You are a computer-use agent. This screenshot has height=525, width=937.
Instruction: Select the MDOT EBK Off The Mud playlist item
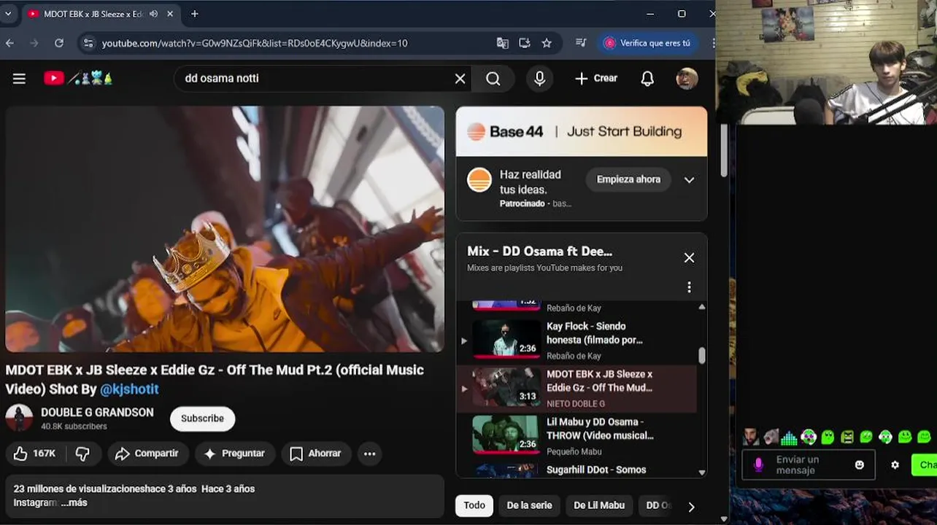tap(577, 388)
